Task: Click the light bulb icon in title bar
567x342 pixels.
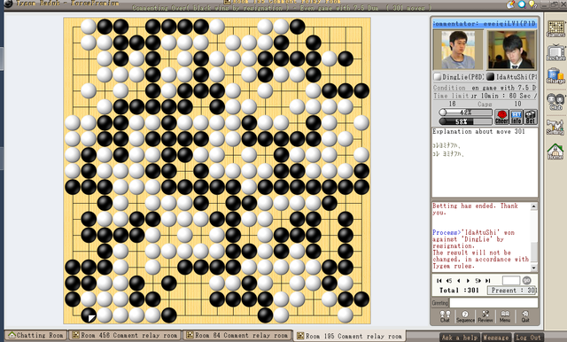Action: [x=532, y=4]
